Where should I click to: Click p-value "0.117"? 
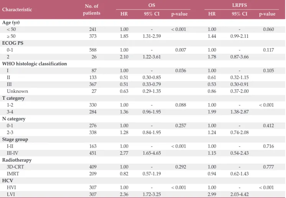[x=268, y=50]
